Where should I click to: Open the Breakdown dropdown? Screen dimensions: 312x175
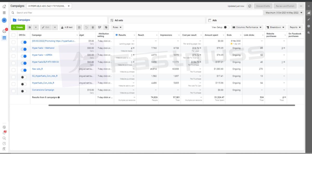pyautogui.click(x=275, y=27)
